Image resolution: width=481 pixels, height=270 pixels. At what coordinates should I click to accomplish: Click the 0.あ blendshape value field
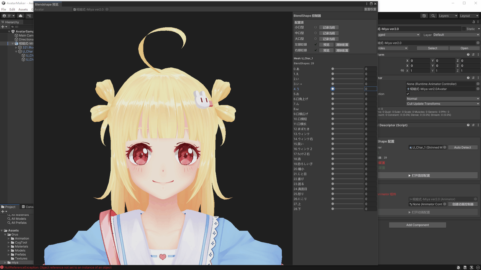(370, 69)
